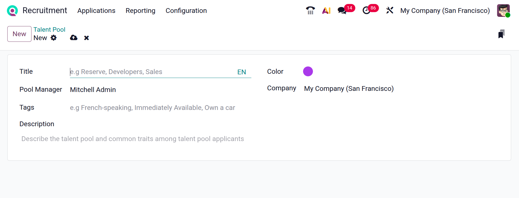
Task: Go to Talent Pool breadcrumb link
Action: coord(49,29)
